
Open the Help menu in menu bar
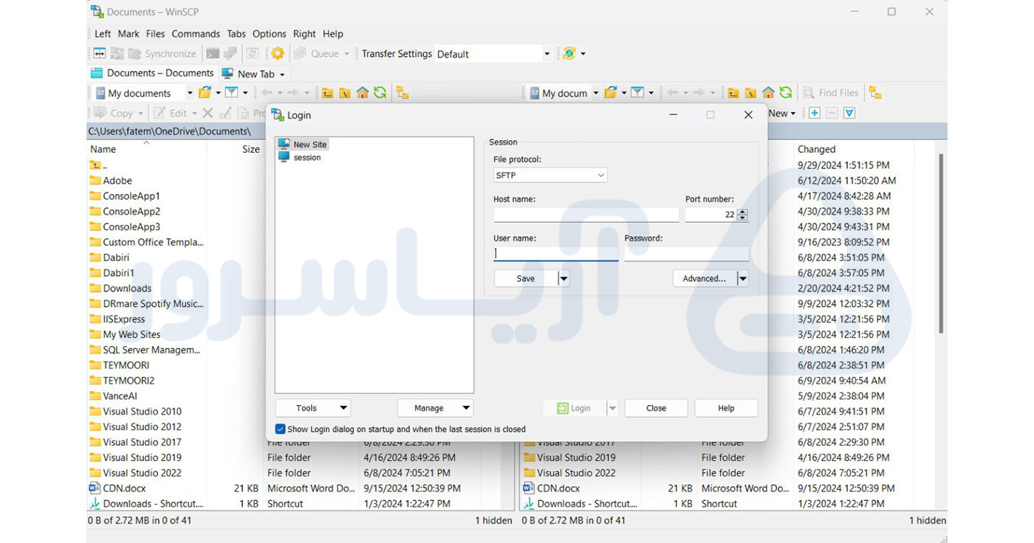[333, 34]
